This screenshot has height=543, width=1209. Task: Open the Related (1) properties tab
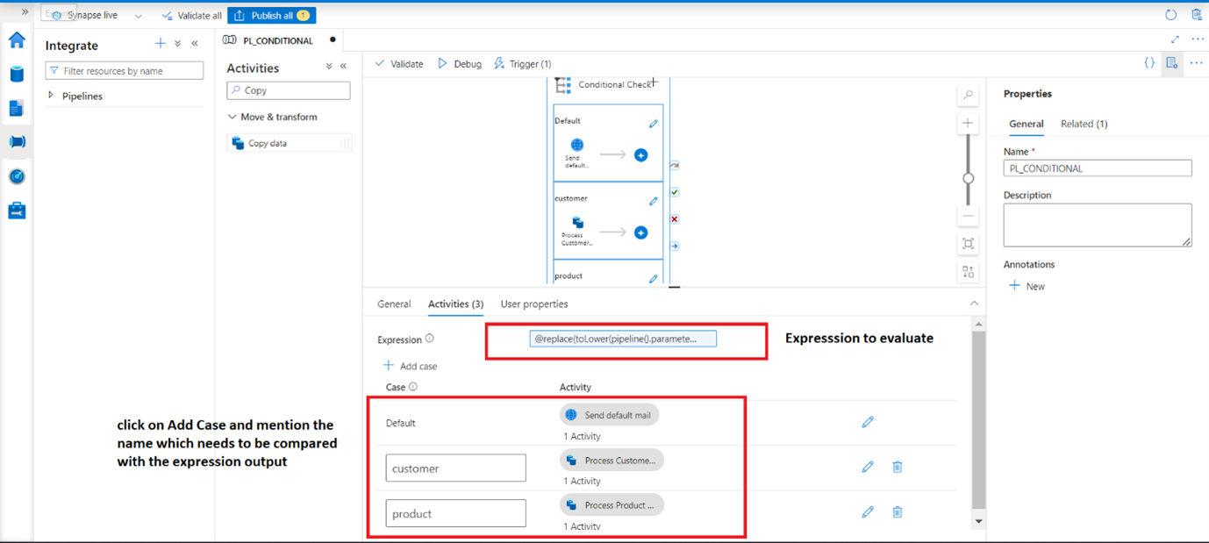(1084, 124)
